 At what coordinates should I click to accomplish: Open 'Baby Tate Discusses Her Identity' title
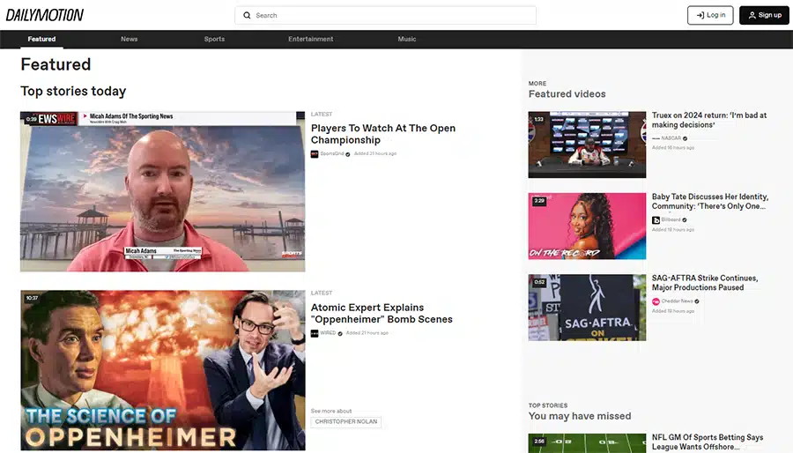coord(710,201)
